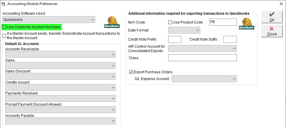Viewport: 286px width, 128px height.
Task: Click the Credit Note Suffix field
Action: click(230, 39)
